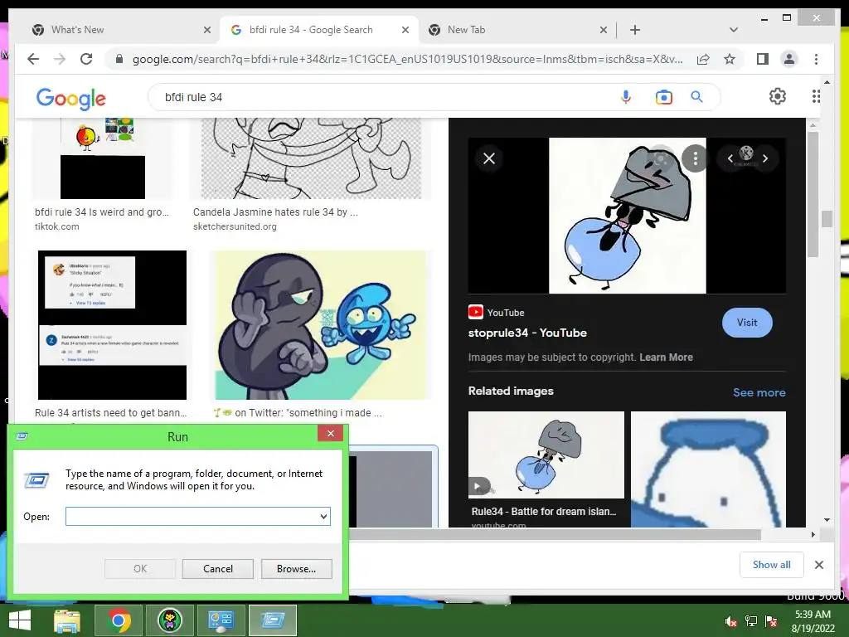Click the page scrollbar down arrow

827,520
